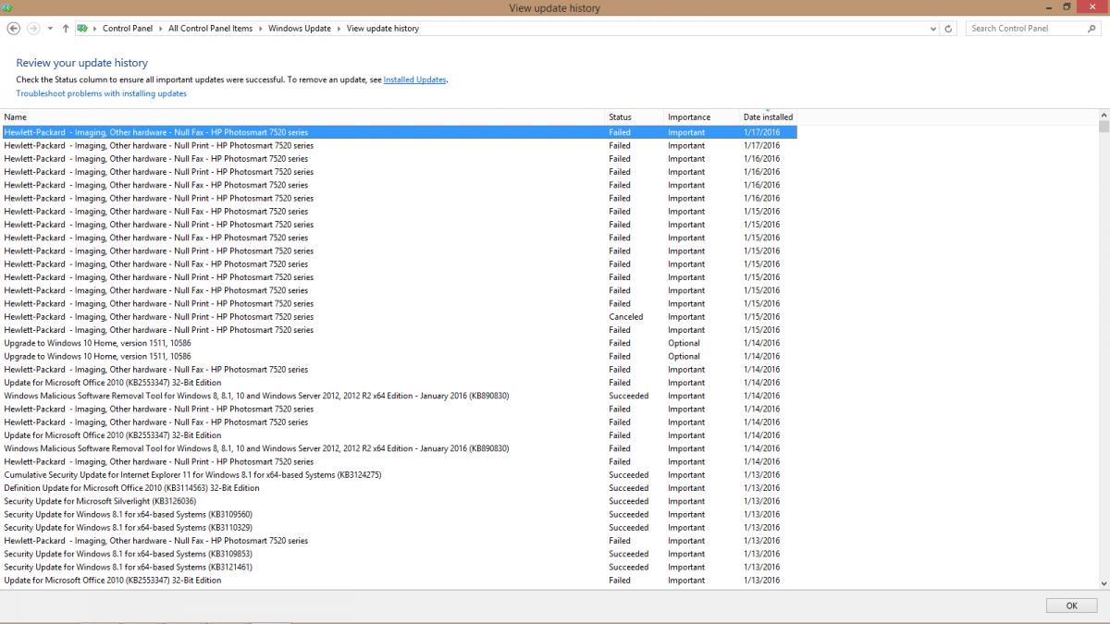
Task: Expand chevron after All Control Panel Items
Action: [261, 29]
